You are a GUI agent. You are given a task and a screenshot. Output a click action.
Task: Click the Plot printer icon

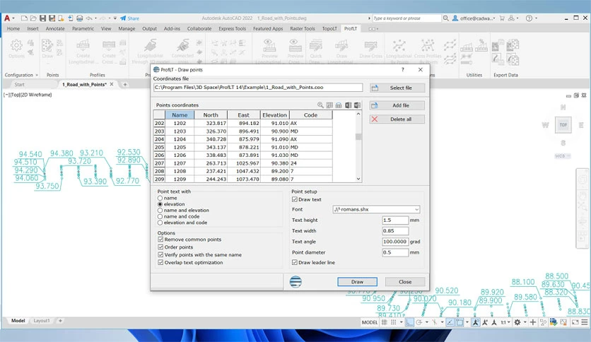pos(79,18)
